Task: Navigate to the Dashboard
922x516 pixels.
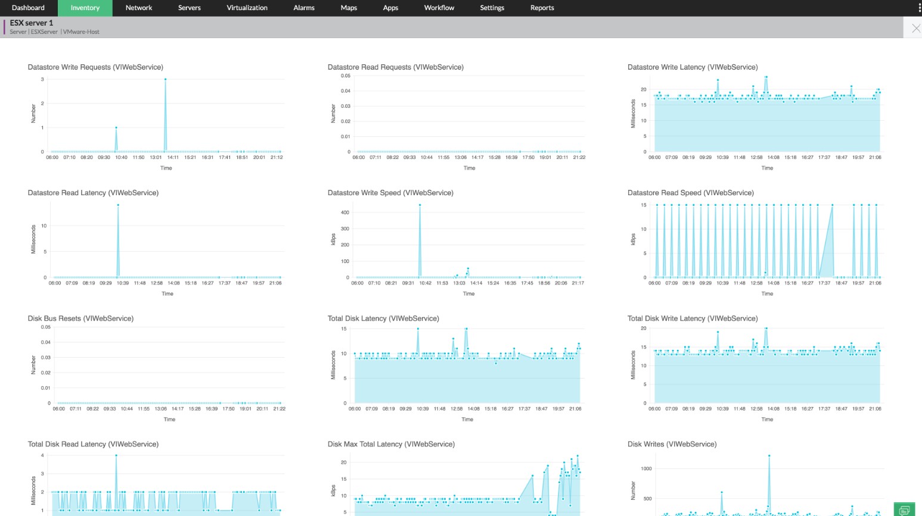Action: 28,8
